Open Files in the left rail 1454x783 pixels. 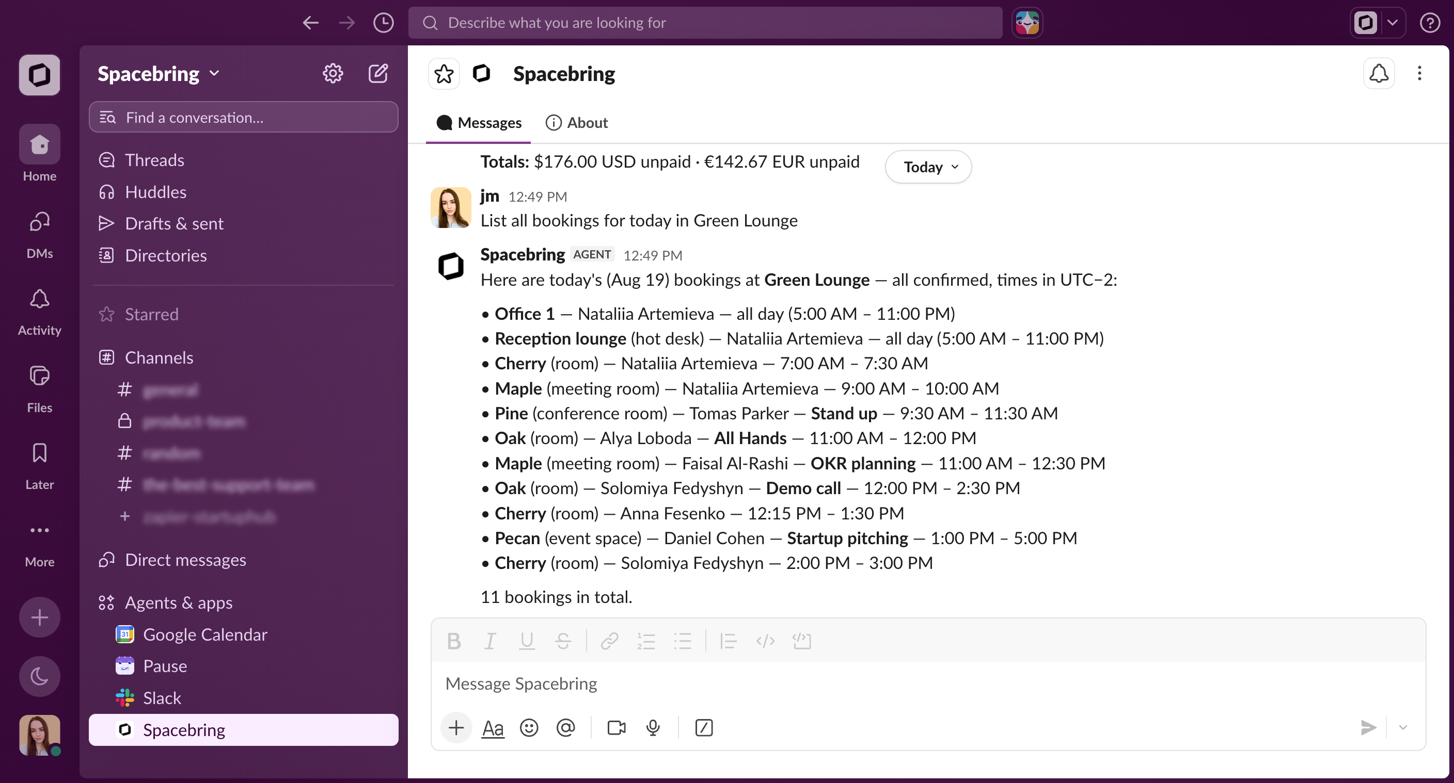40,389
